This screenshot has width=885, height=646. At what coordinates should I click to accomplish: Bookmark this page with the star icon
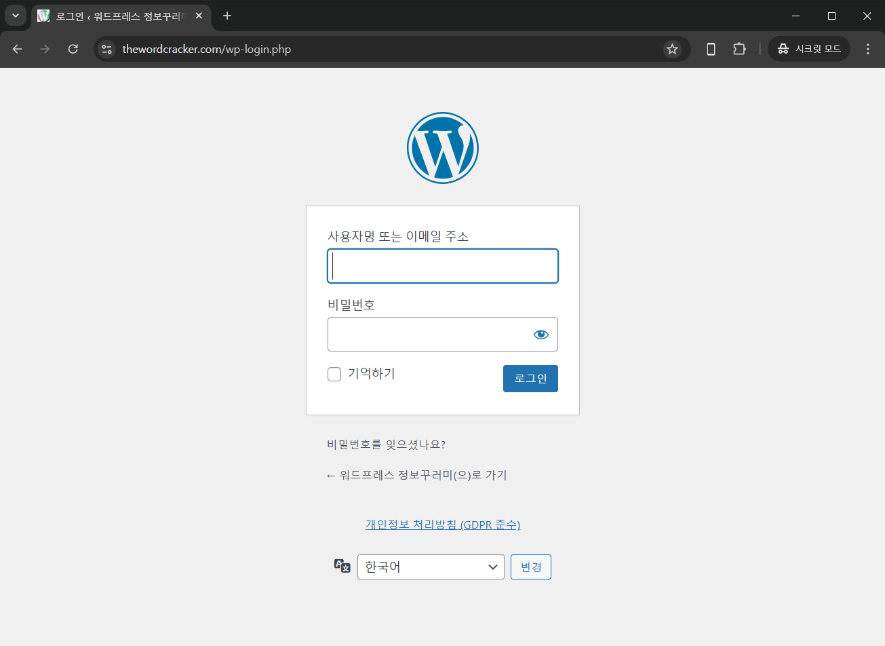coord(672,49)
